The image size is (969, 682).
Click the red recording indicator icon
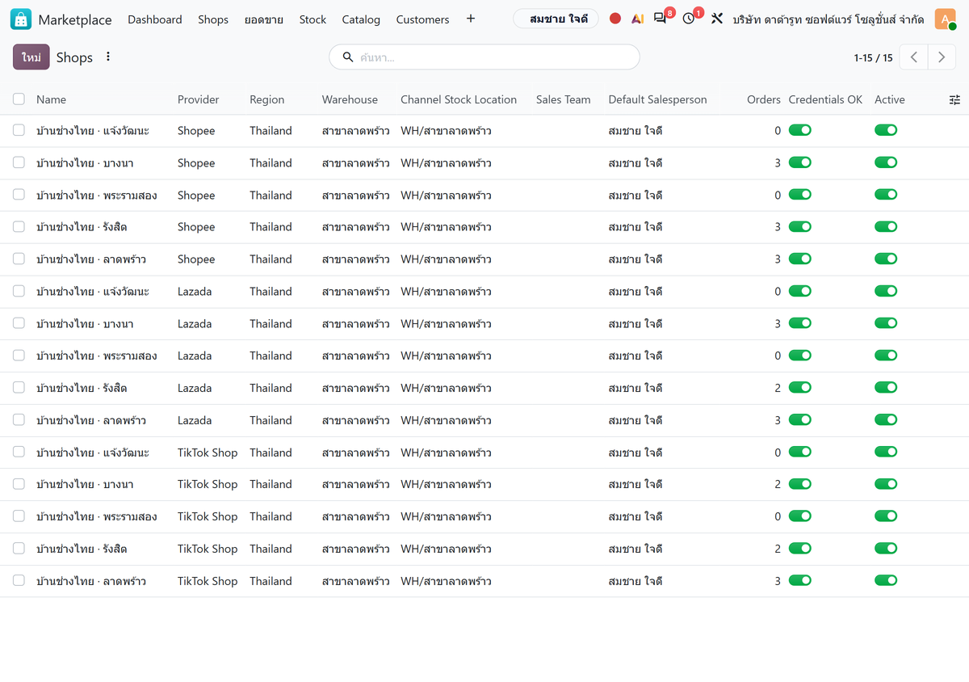pyautogui.click(x=615, y=19)
